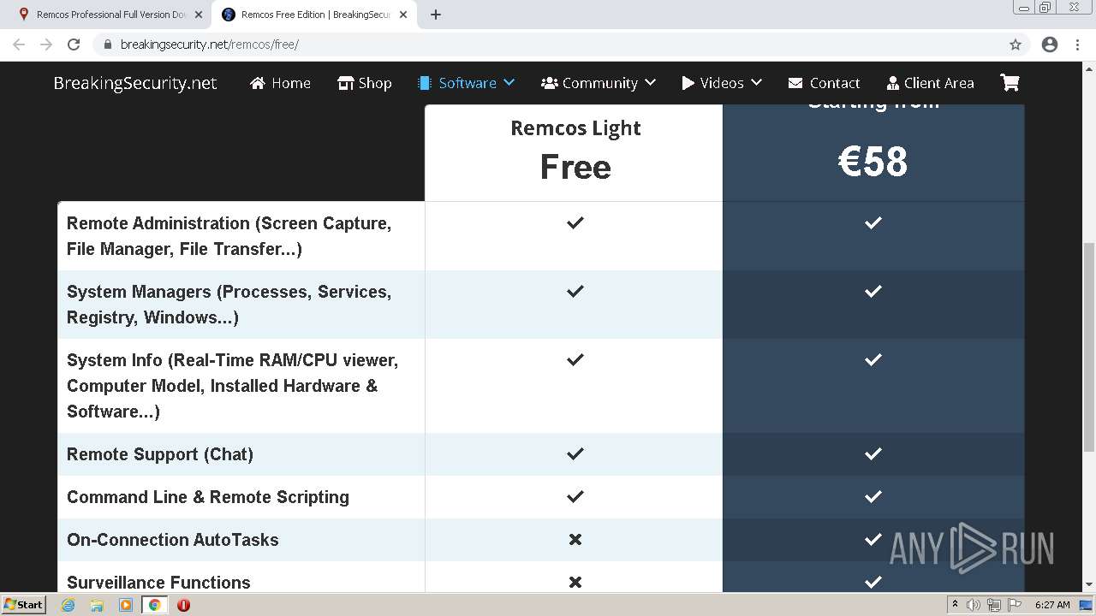Click the Shop store icon
The height and width of the screenshot is (616, 1096).
(x=345, y=83)
